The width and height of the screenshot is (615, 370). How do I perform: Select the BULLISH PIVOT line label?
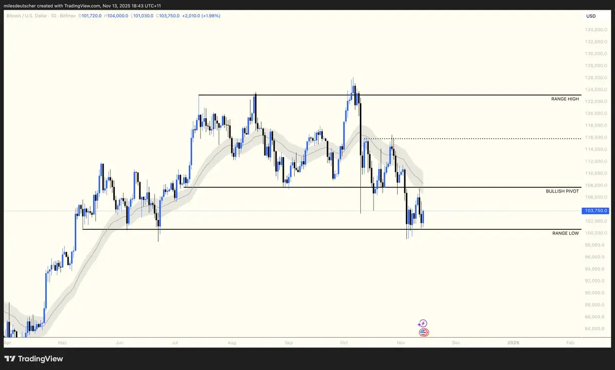[x=563, y=191]
